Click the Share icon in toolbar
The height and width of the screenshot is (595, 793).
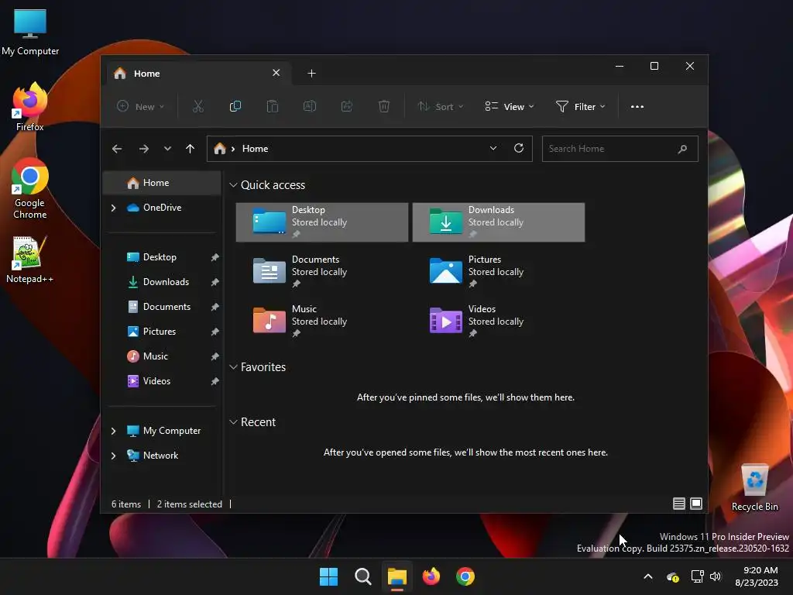tap(346, 106)
